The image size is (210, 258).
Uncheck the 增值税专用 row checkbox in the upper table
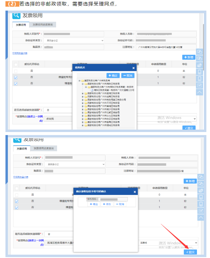16,77
